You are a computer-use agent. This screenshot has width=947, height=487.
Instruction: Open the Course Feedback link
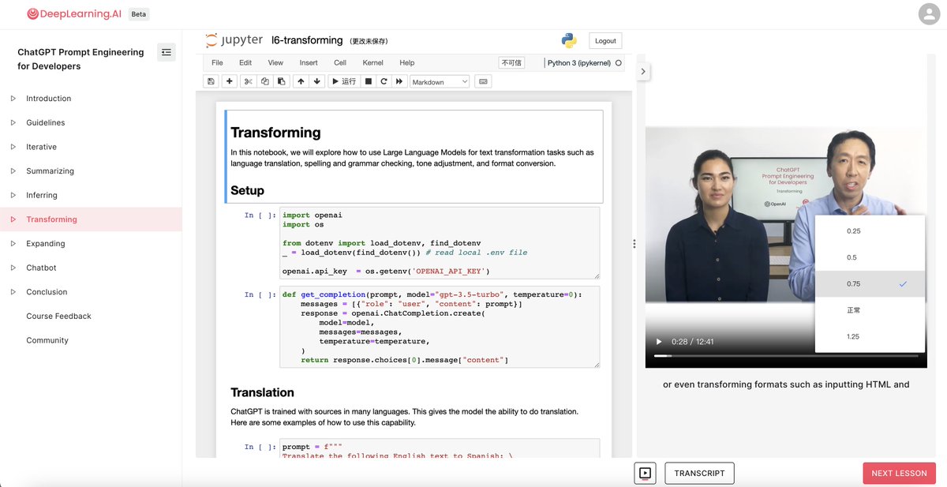[58, 317]
